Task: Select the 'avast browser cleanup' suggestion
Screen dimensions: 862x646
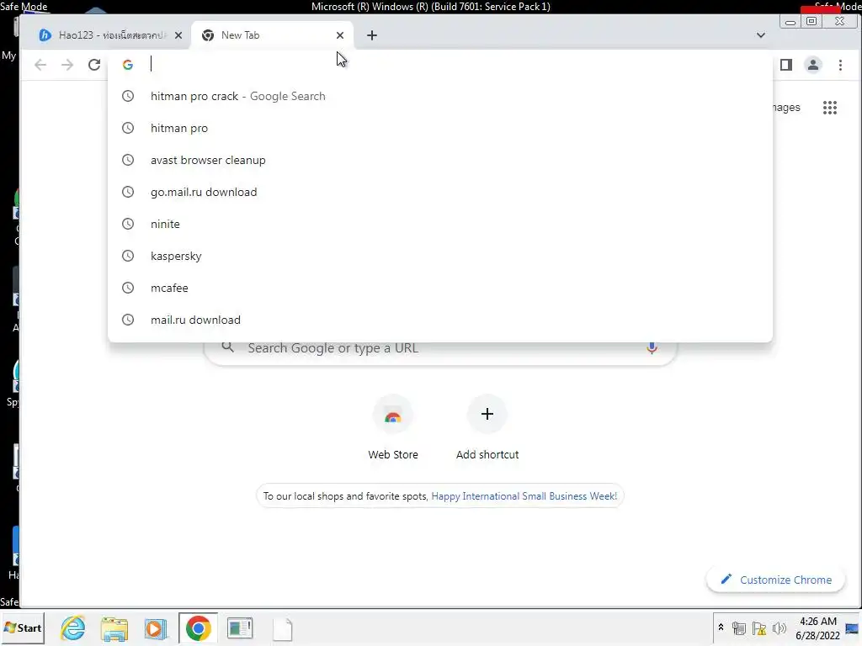Action: [x=439, y=160]
